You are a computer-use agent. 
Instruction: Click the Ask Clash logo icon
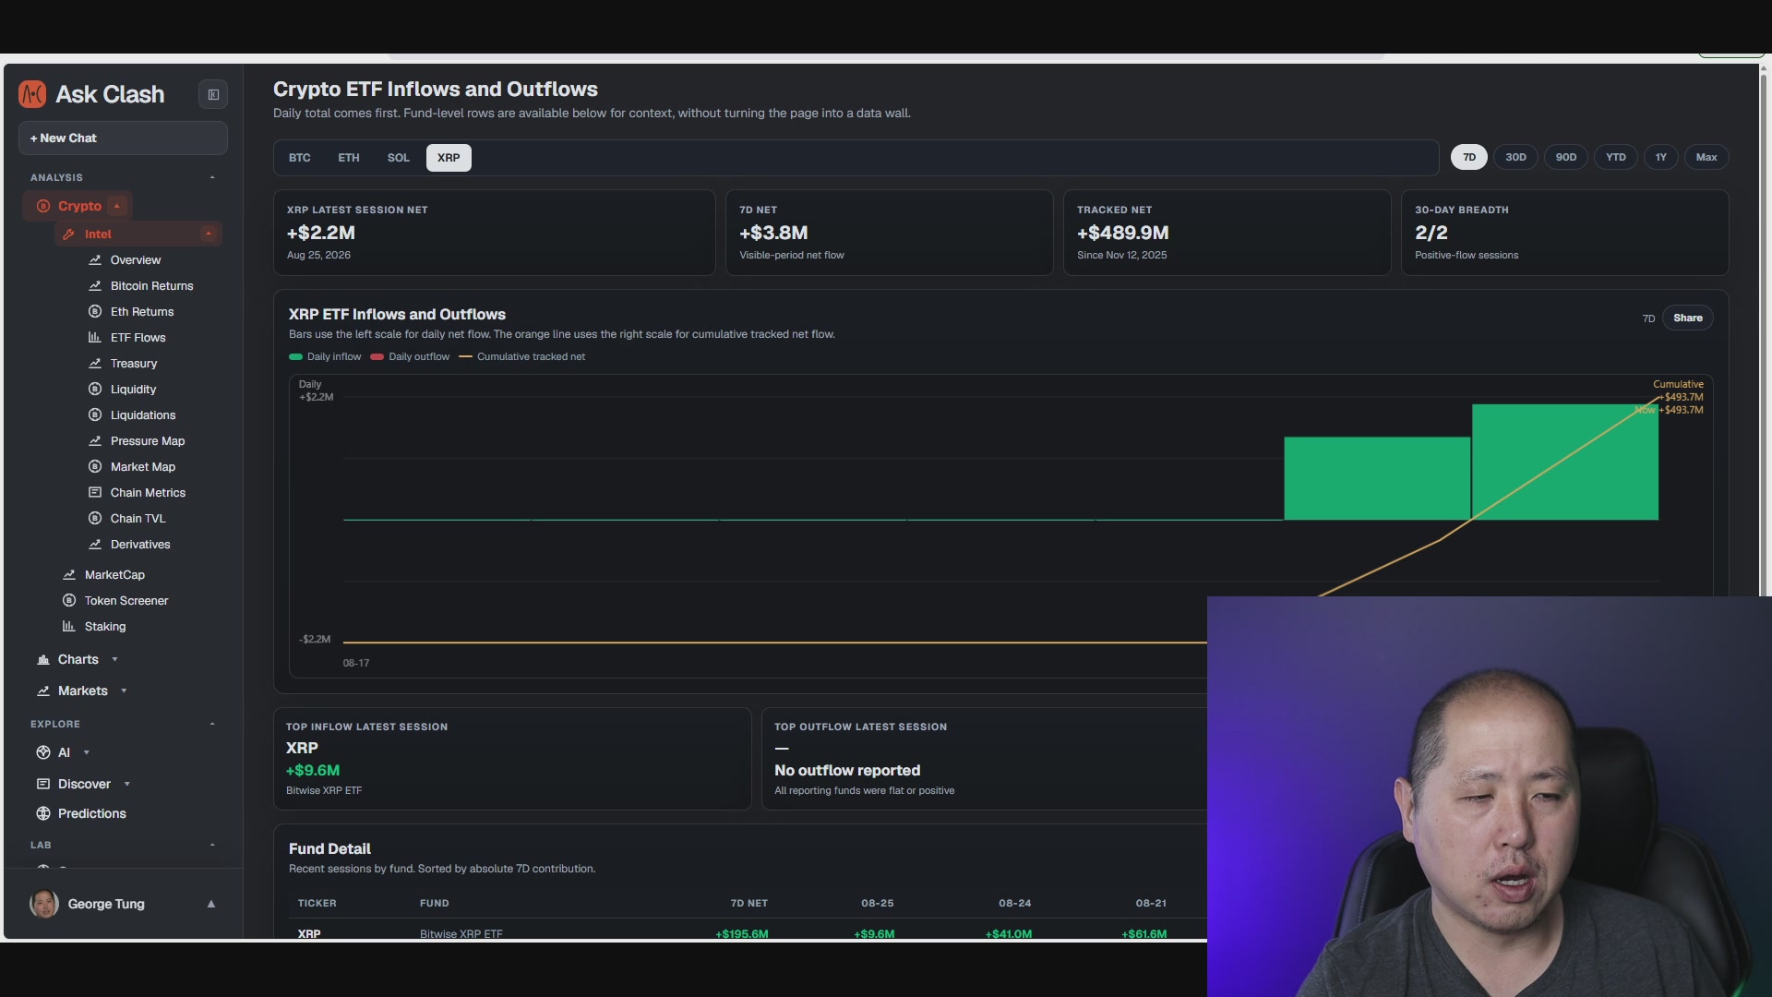click(32, 94)
